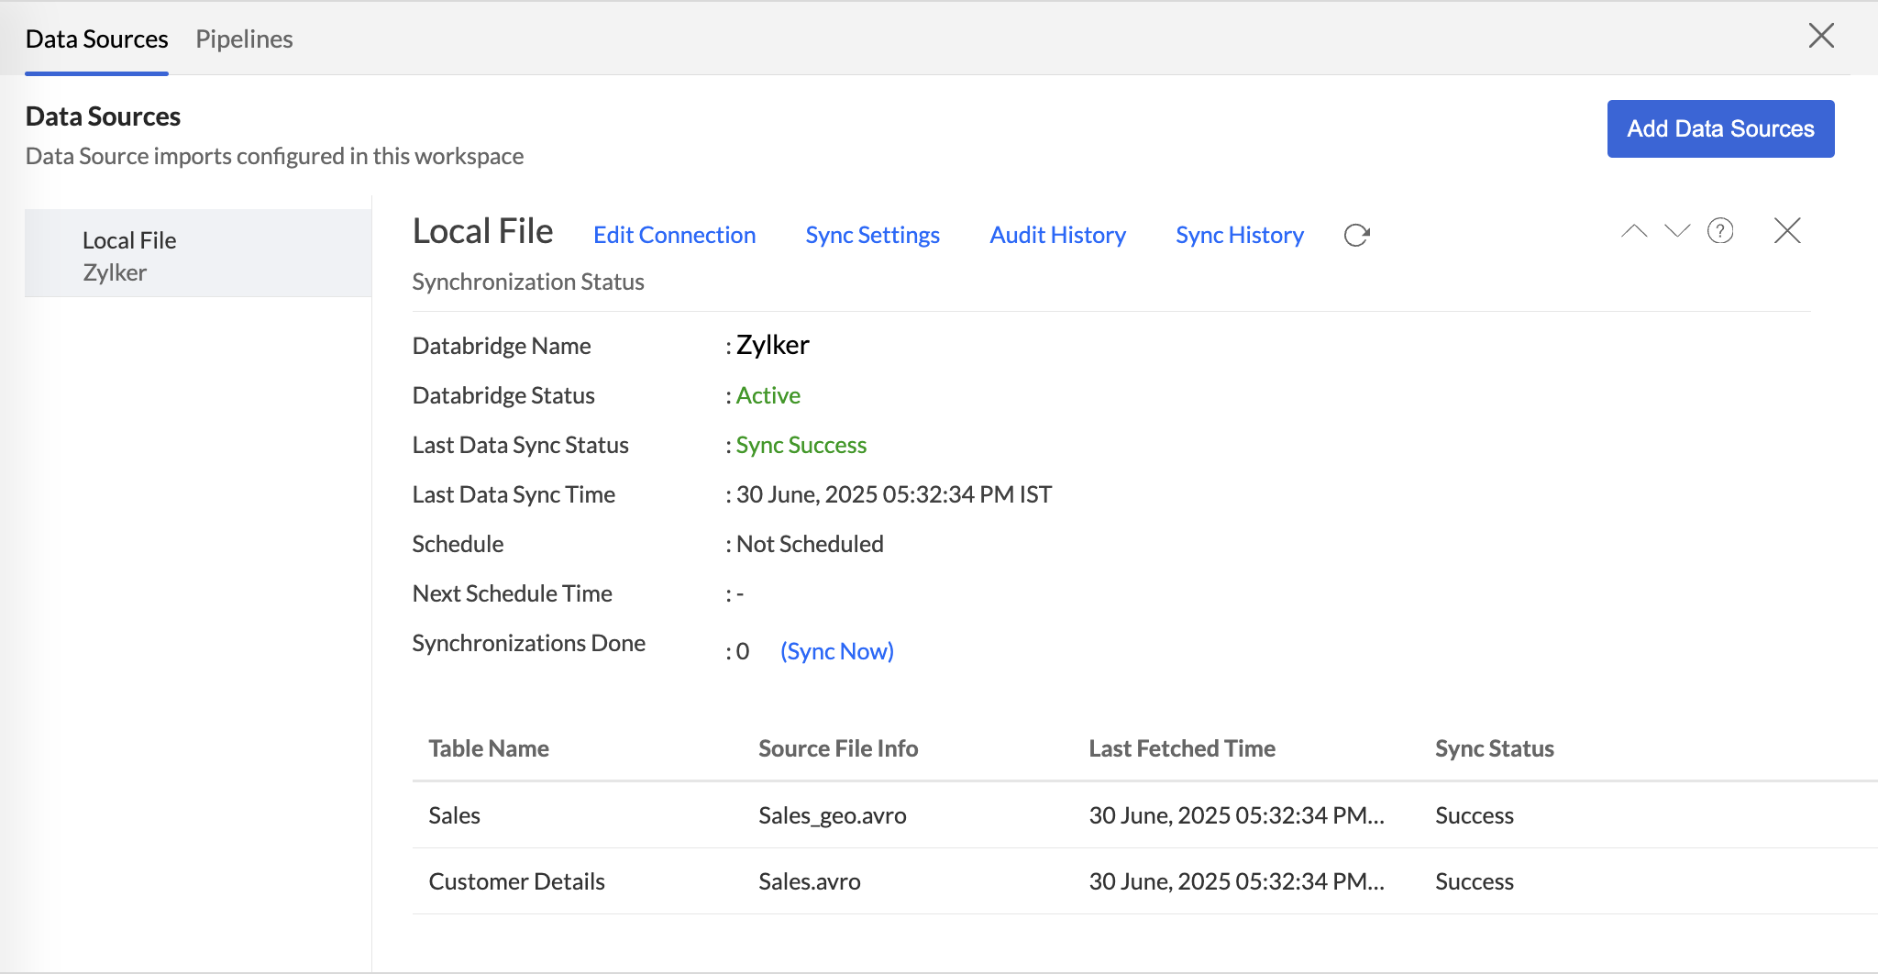Click the Table Name column header
Screen dimensions: 1878x974
pyautogui.click(x=489, y=748)
